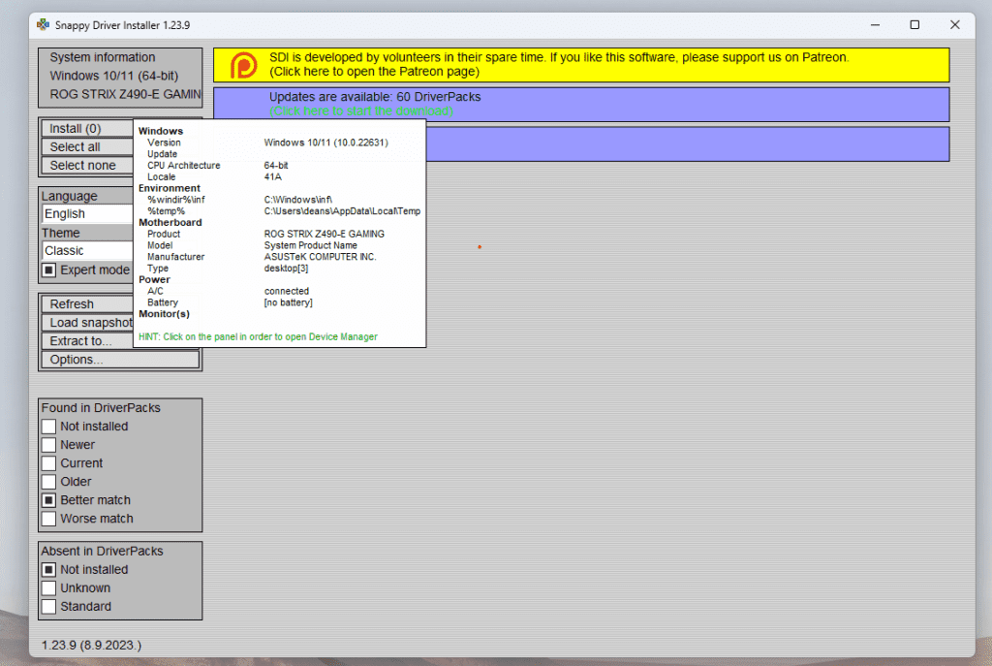Enable the Standard drivers filter
This screenshot has width=992, height=666.
pos(48,607)
